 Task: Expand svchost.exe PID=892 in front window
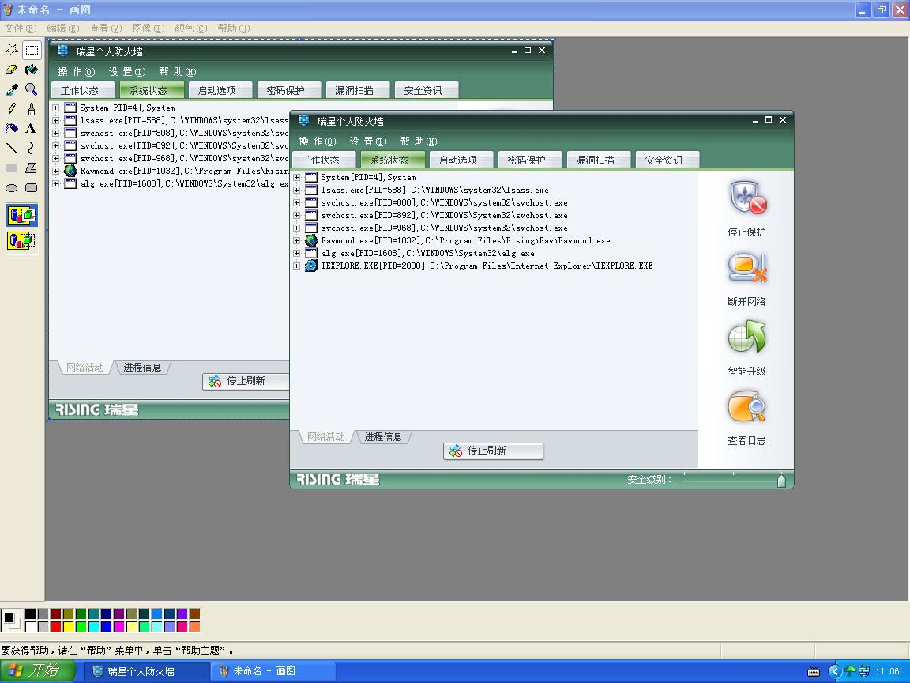tap(296, 216)
